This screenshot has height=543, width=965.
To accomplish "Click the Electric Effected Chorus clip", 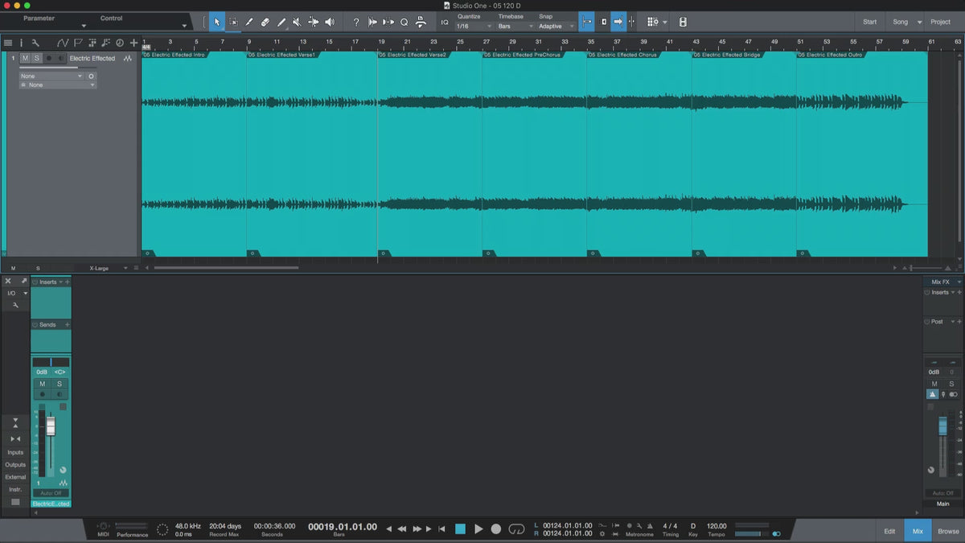I will pyautogui.click(x=639, y=153).
